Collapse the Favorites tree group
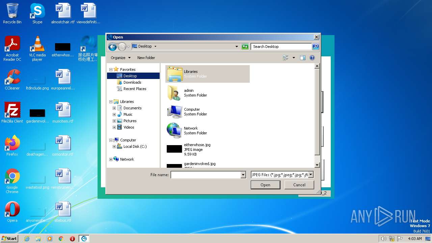Viewport: 432px width, 243px height. coord(111,70)
